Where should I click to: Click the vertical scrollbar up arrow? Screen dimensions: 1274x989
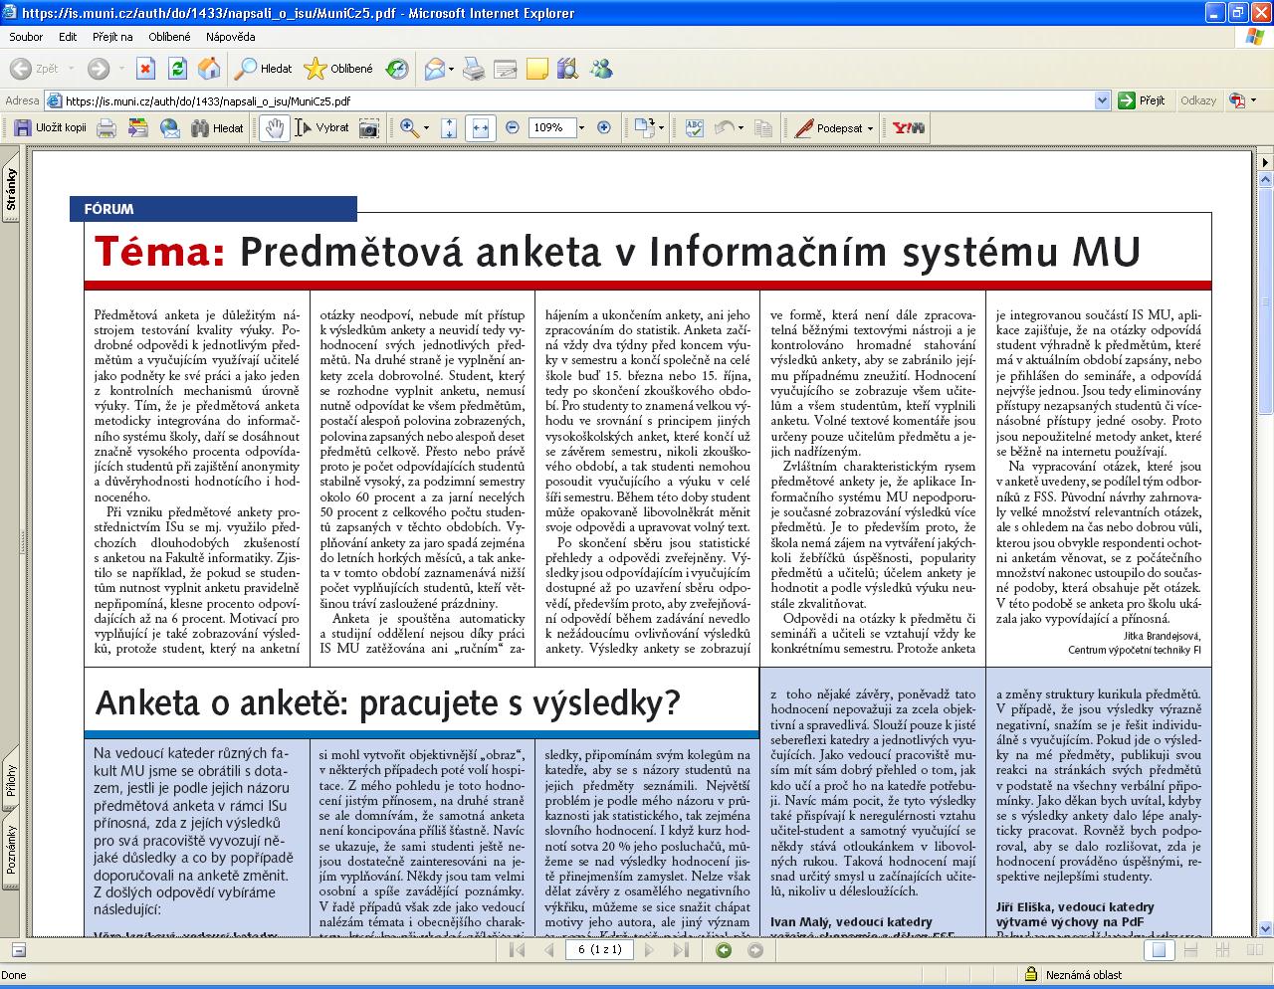(x=1265, y=180)
